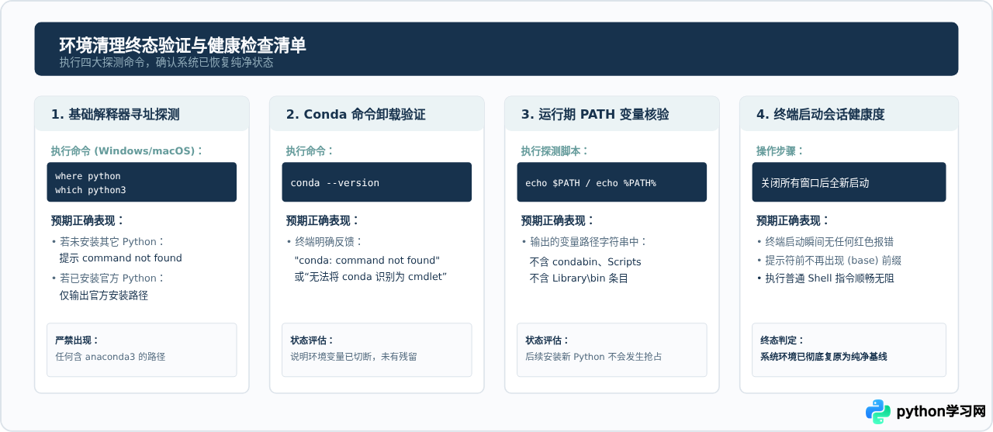Click label 执行命令 (Windows/macOS)：
The height and width of the screenshot is (432, 993).
coord(127,150)
